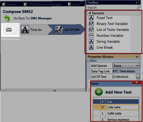Click the green Go Back arrow icon
143x122 pixels.
[x=7, y=18]
